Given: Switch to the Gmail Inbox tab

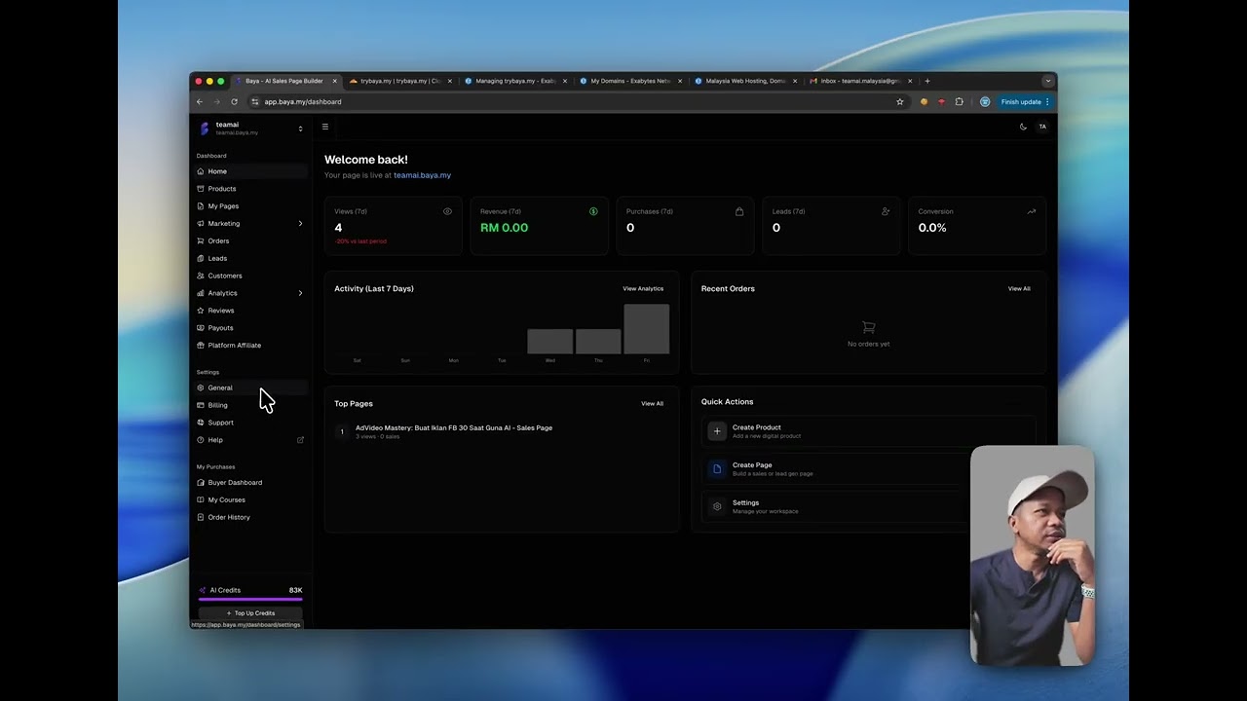Looking at the screenshot, I should pos(860,81).
